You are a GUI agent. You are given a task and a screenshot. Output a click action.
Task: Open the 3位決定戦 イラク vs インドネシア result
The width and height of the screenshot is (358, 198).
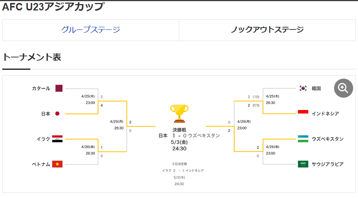click(183, 170)
